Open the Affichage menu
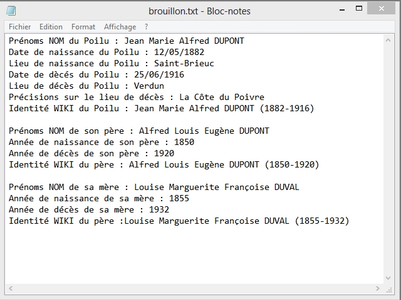This screenshot has height=300, width=401. click(120, 27)
